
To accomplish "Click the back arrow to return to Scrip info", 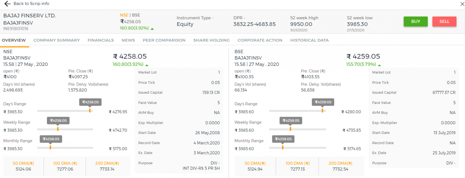I will [x=7, y=4].
